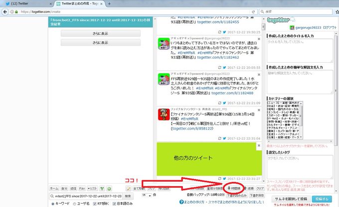Remove the 第933話 tweet with its X
339x207 pixels.
pos(259,39)
